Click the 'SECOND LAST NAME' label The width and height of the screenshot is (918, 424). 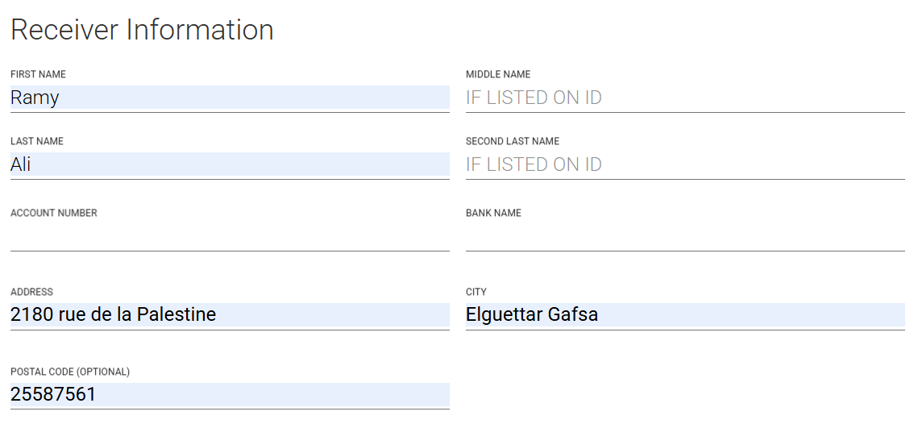click(513, 141)
